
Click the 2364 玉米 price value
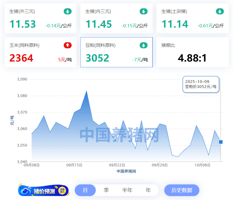click(21, 58)
